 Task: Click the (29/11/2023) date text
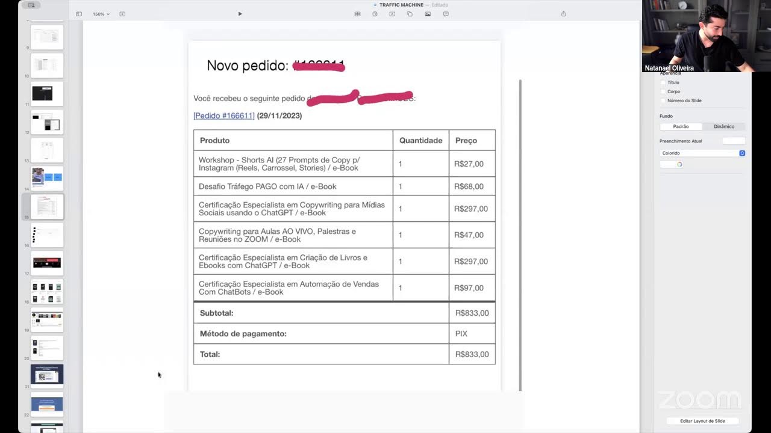pos(279,115)
